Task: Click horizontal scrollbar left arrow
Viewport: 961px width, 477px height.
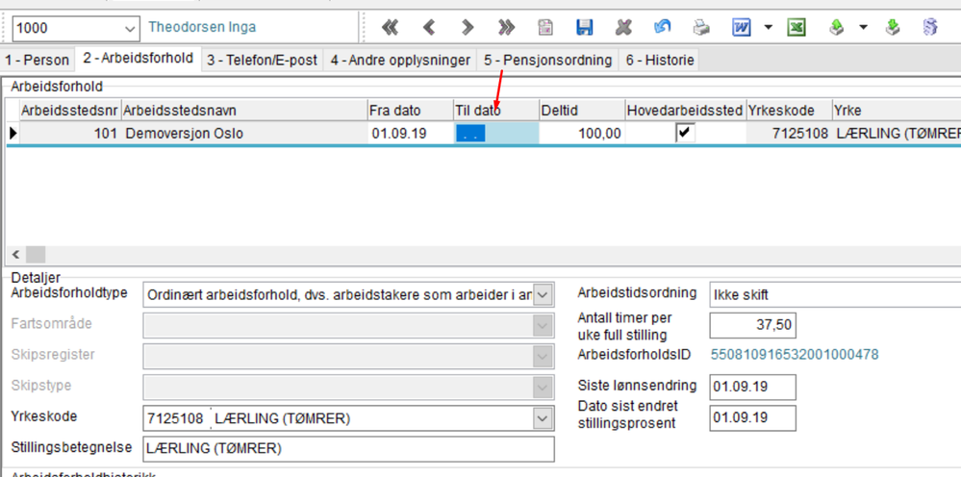Action: click(x=16, y=255)
